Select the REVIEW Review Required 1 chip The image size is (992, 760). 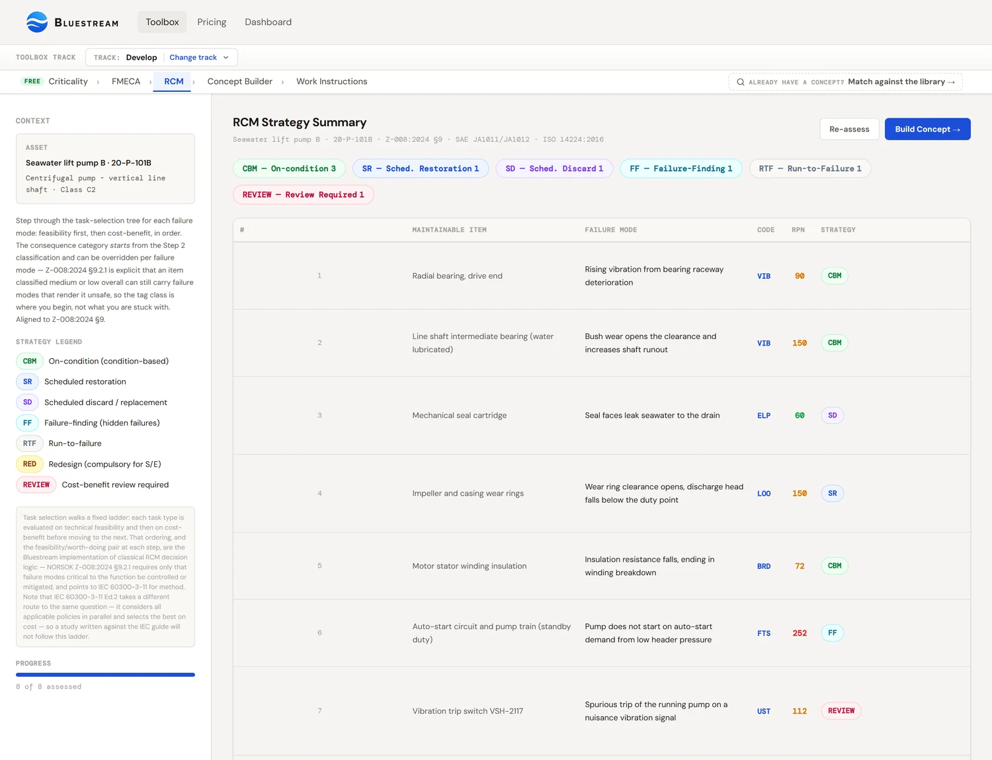(303, 194)
